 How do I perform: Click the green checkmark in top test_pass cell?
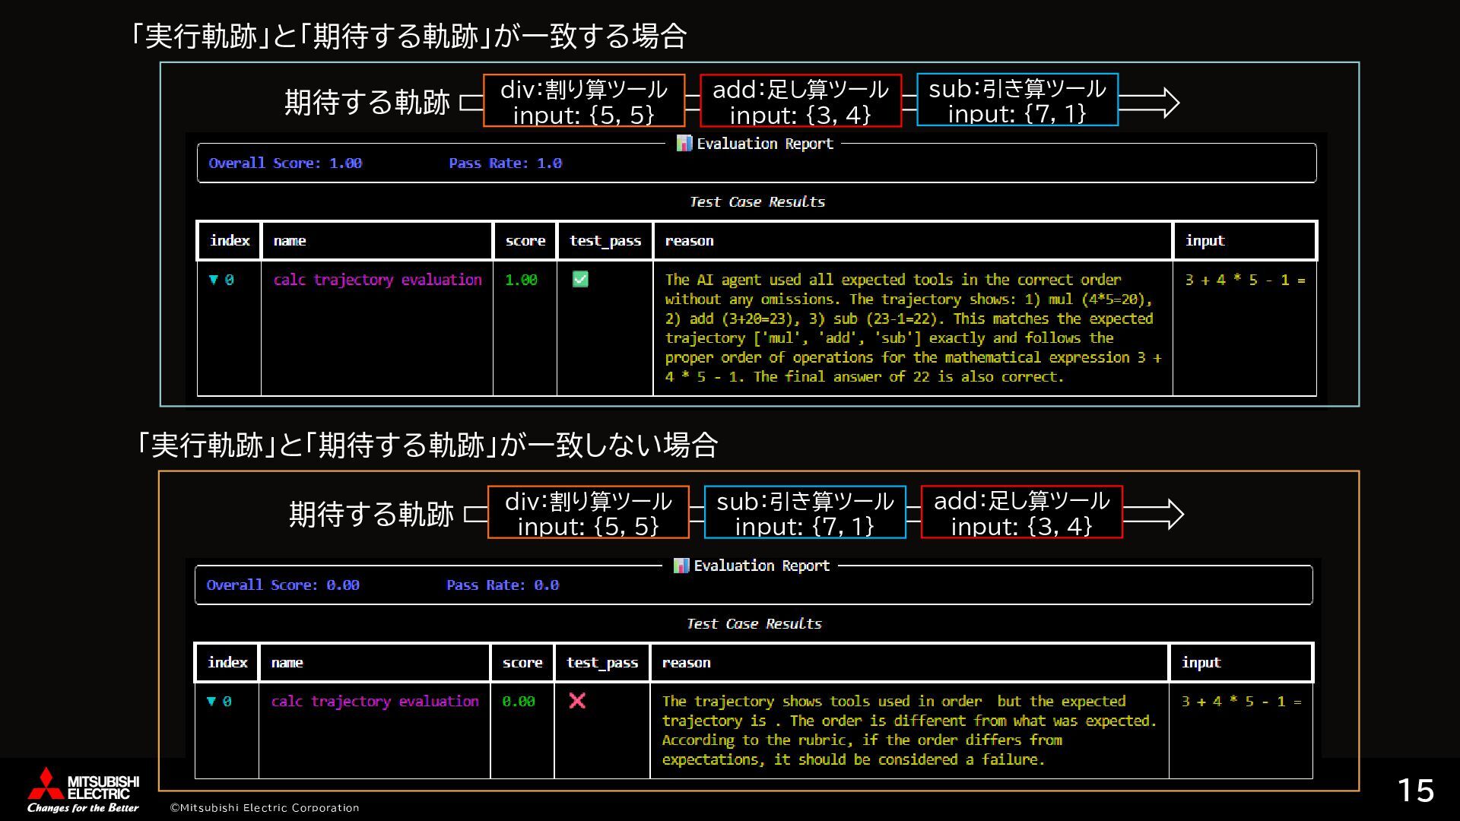coord(580,280)
